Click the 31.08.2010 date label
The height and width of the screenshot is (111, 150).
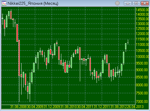69,107
